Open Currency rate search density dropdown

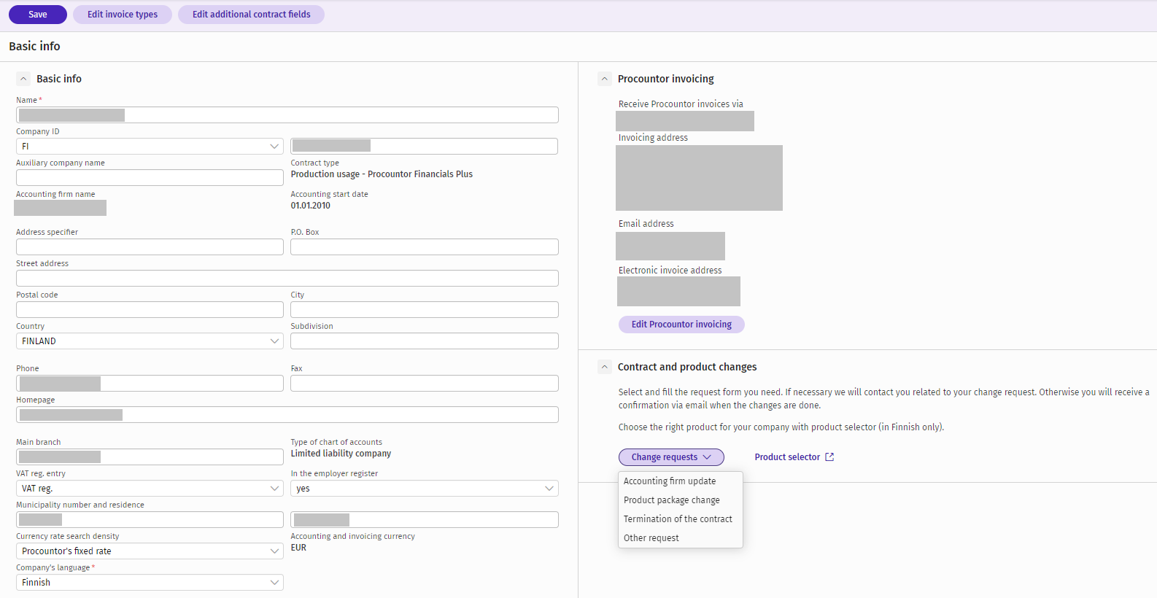150,551
